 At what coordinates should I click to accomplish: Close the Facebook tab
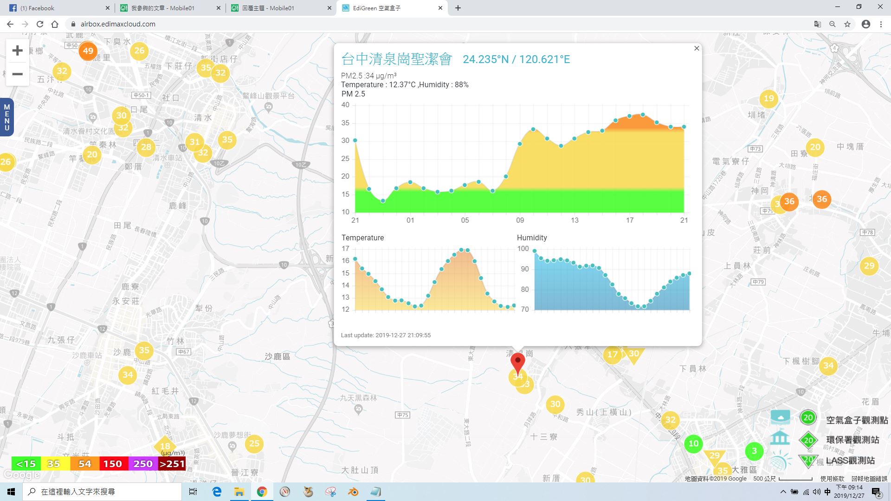pyautogui.click(x=108, y=8)
